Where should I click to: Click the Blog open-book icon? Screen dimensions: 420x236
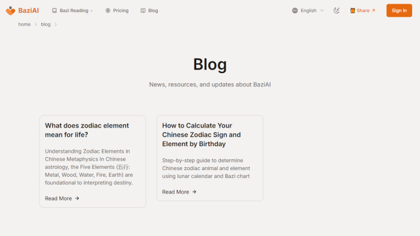pos(143,10)
